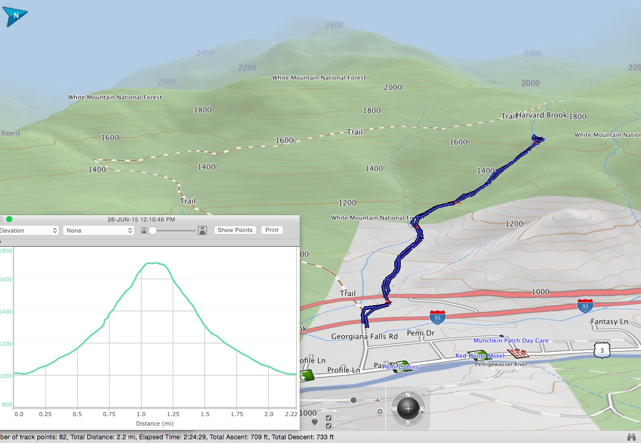Click the tilt heart-shaped pitch control
The image size is (641, 443).
[314, 421]
